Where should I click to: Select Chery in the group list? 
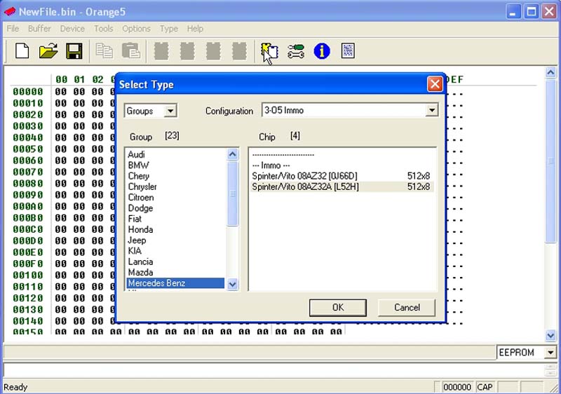coord(175,176)
